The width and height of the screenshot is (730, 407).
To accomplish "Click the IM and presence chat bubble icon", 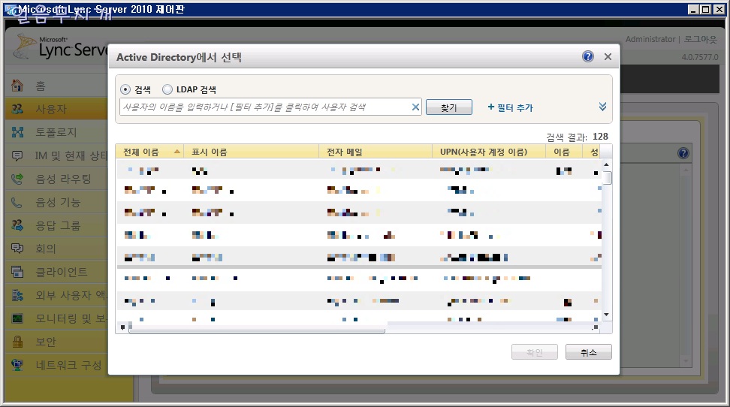I will tap(17, 155).
